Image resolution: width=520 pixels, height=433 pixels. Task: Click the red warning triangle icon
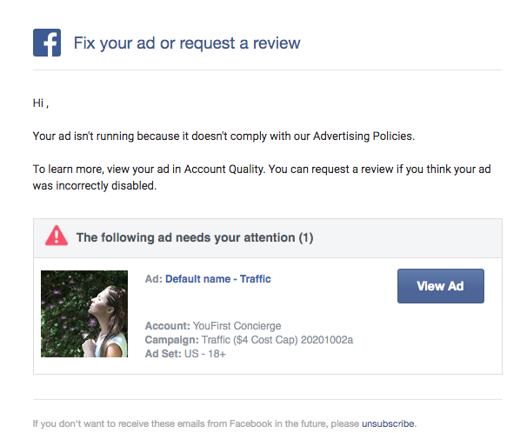pos(57,236)
